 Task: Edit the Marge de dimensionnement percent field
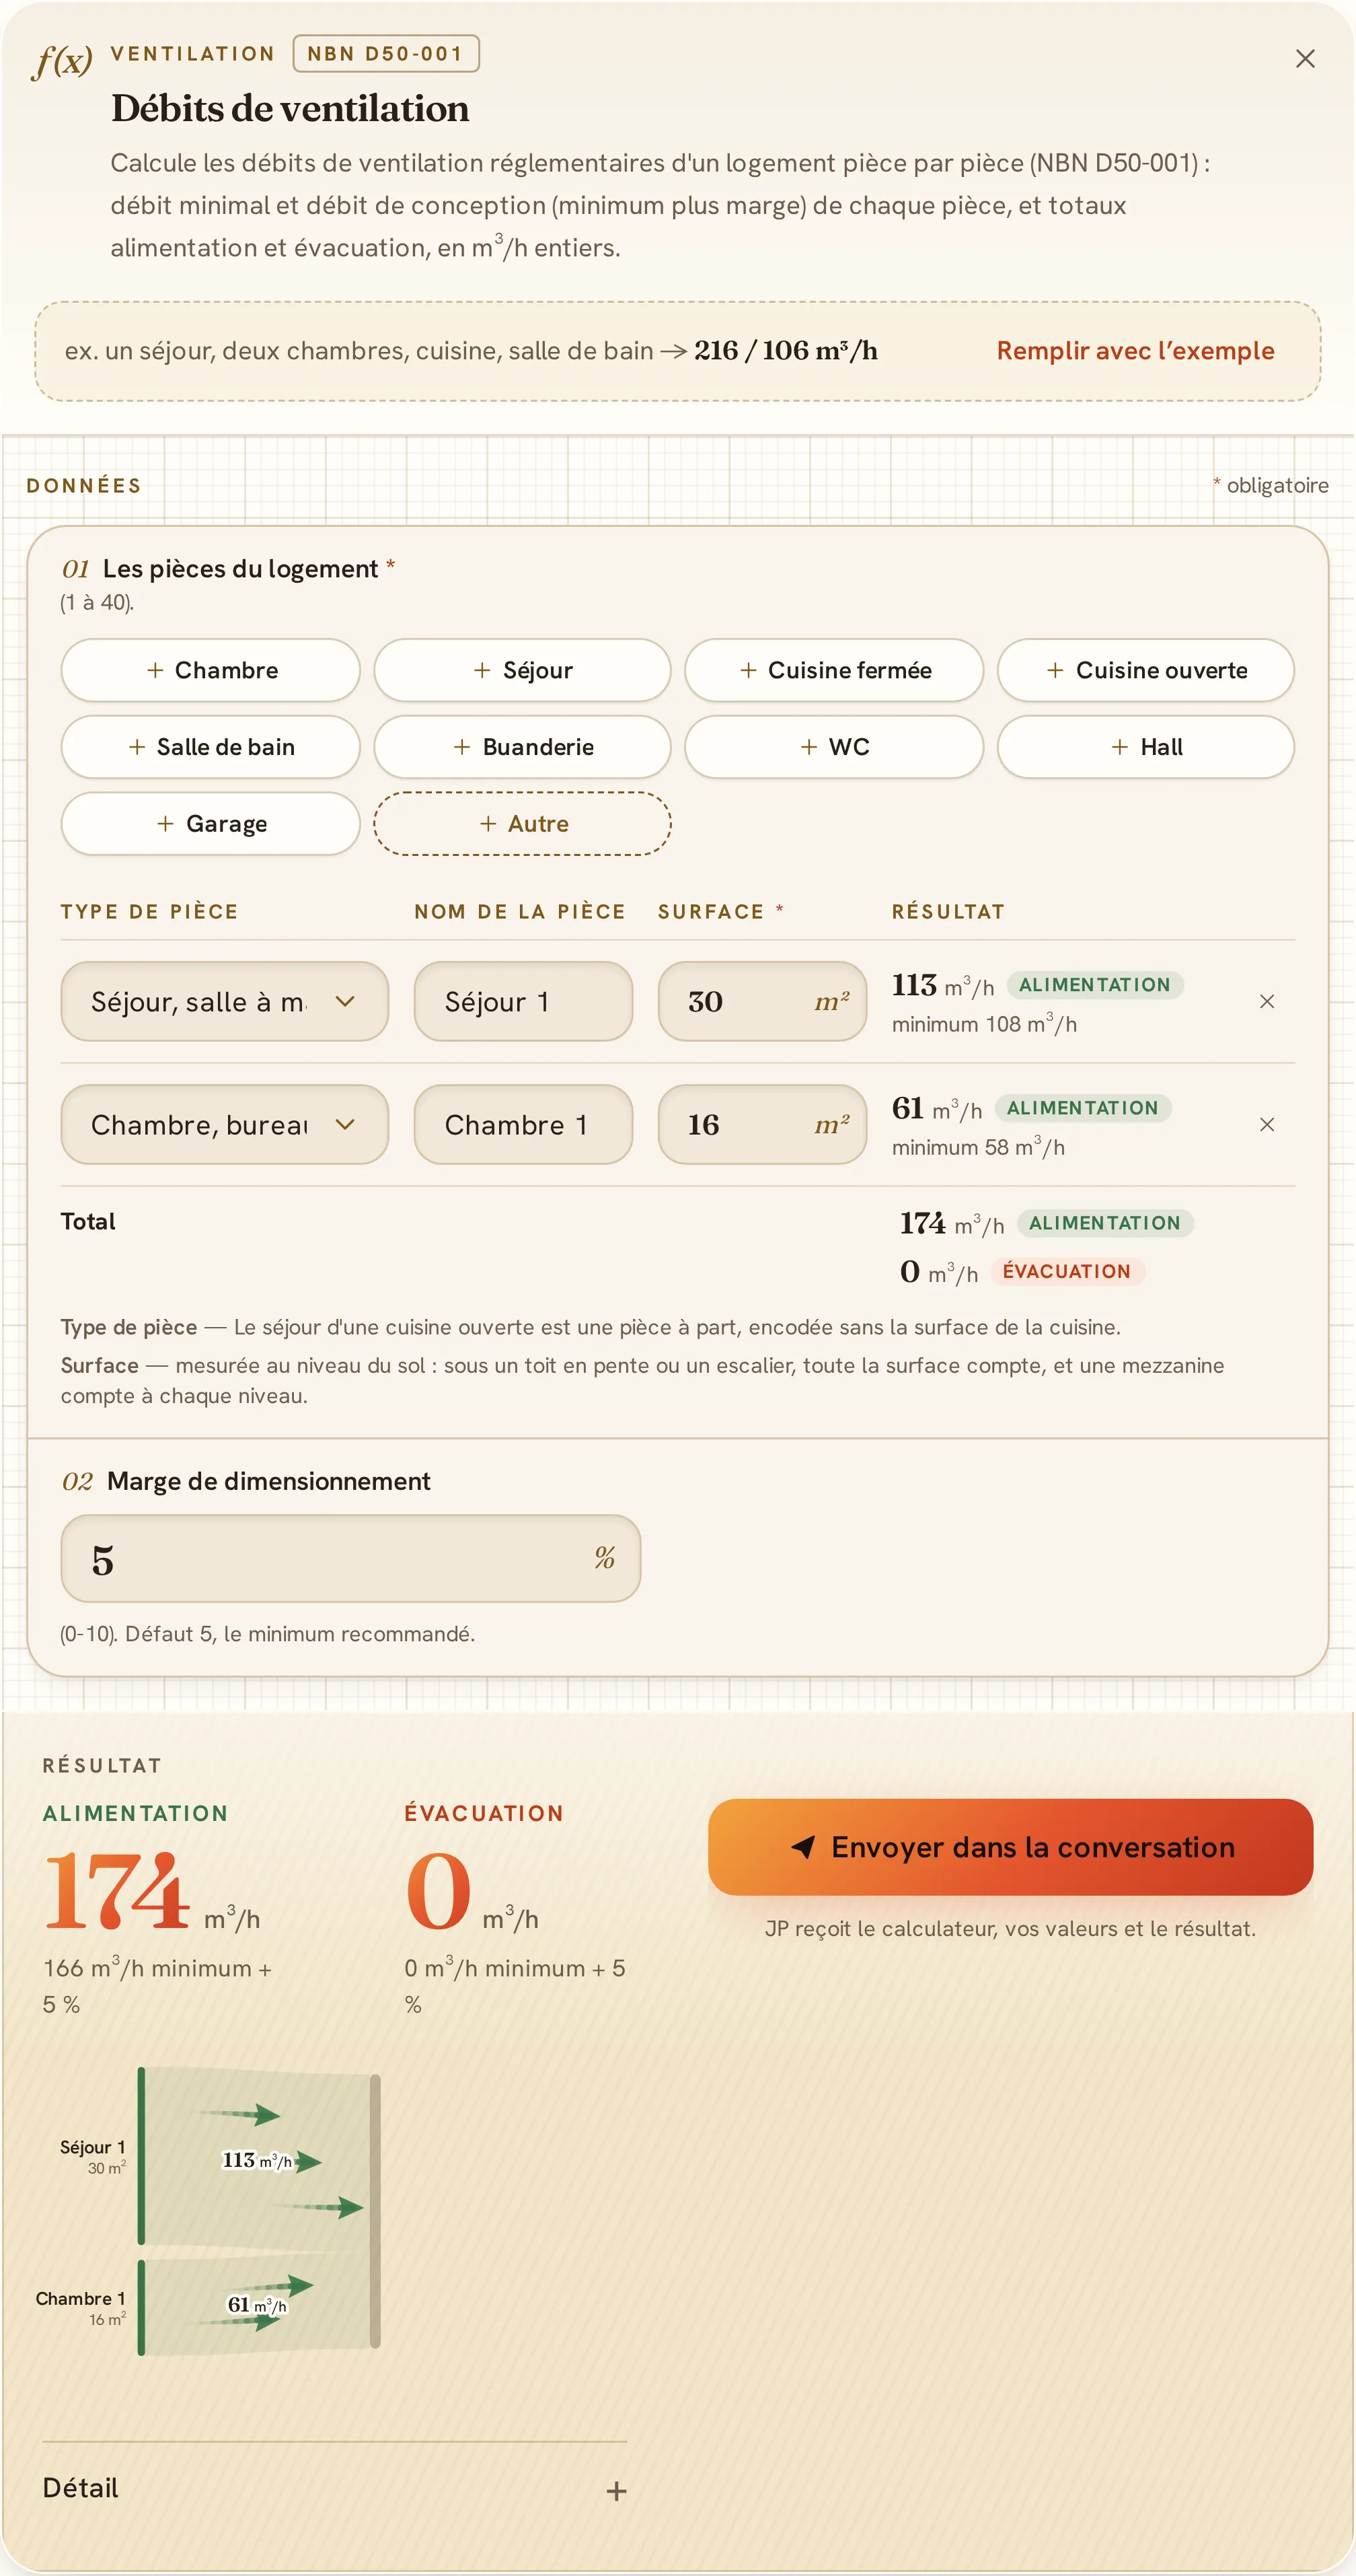click(x=350, y=1558)
